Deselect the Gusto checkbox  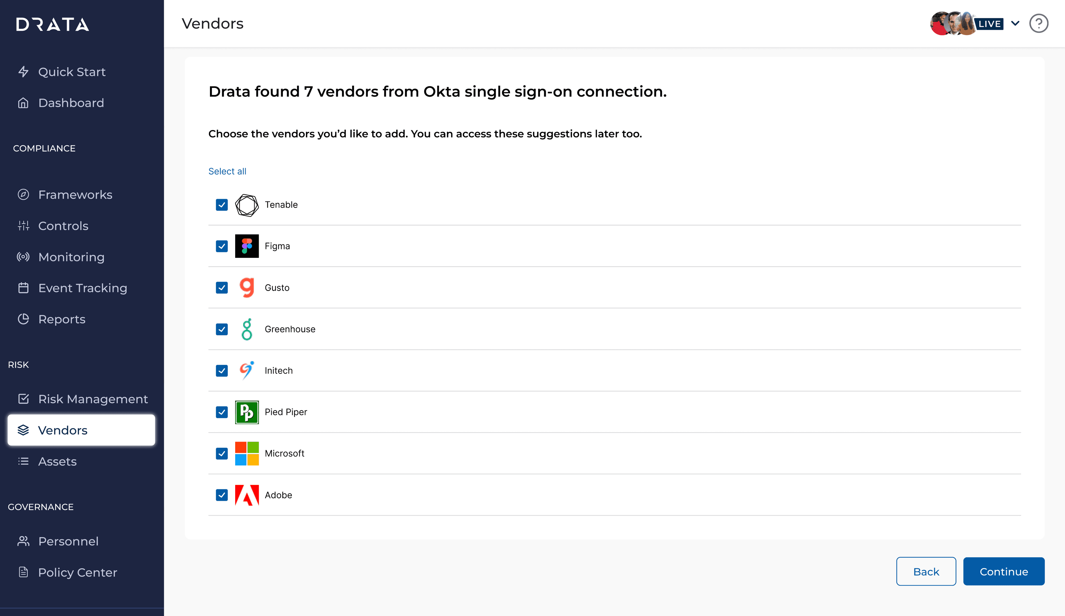point(222,288)
